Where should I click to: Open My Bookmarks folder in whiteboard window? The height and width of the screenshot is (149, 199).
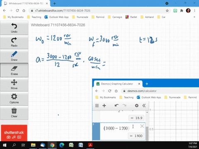pyautogui.click(x=14, y=17)
